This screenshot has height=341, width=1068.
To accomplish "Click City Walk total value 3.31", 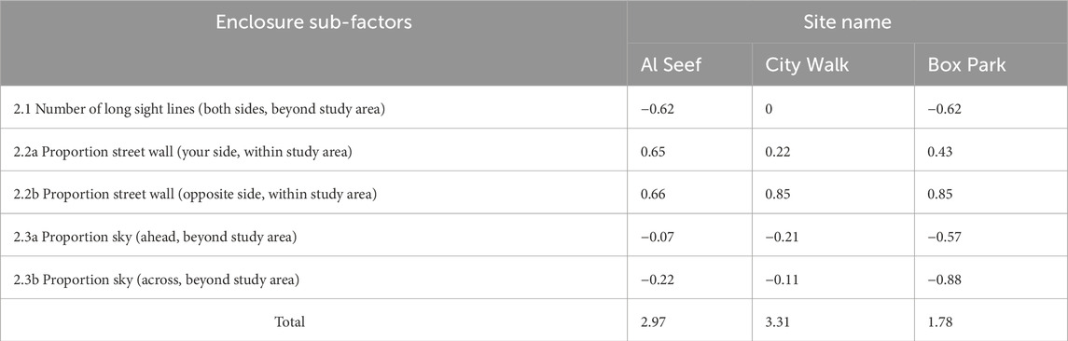I will (x=776, y=321).
